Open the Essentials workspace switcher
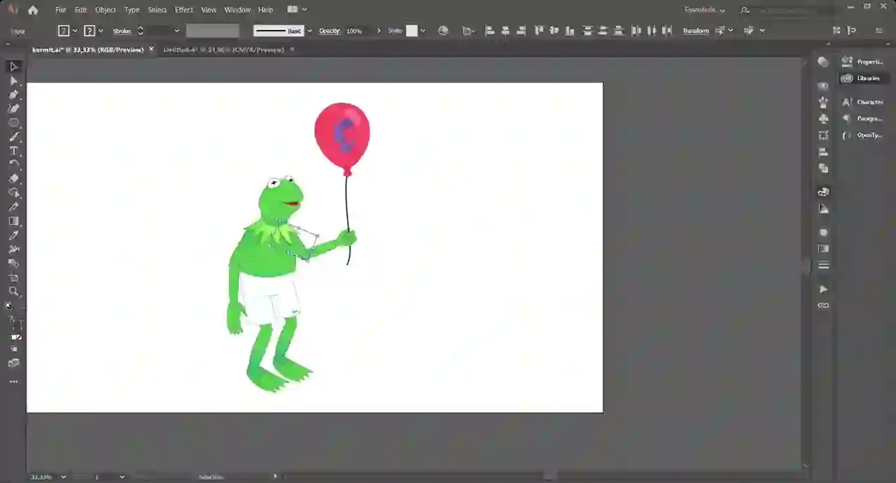This screenshot has height=483, width=896. (x=704, y=10)
